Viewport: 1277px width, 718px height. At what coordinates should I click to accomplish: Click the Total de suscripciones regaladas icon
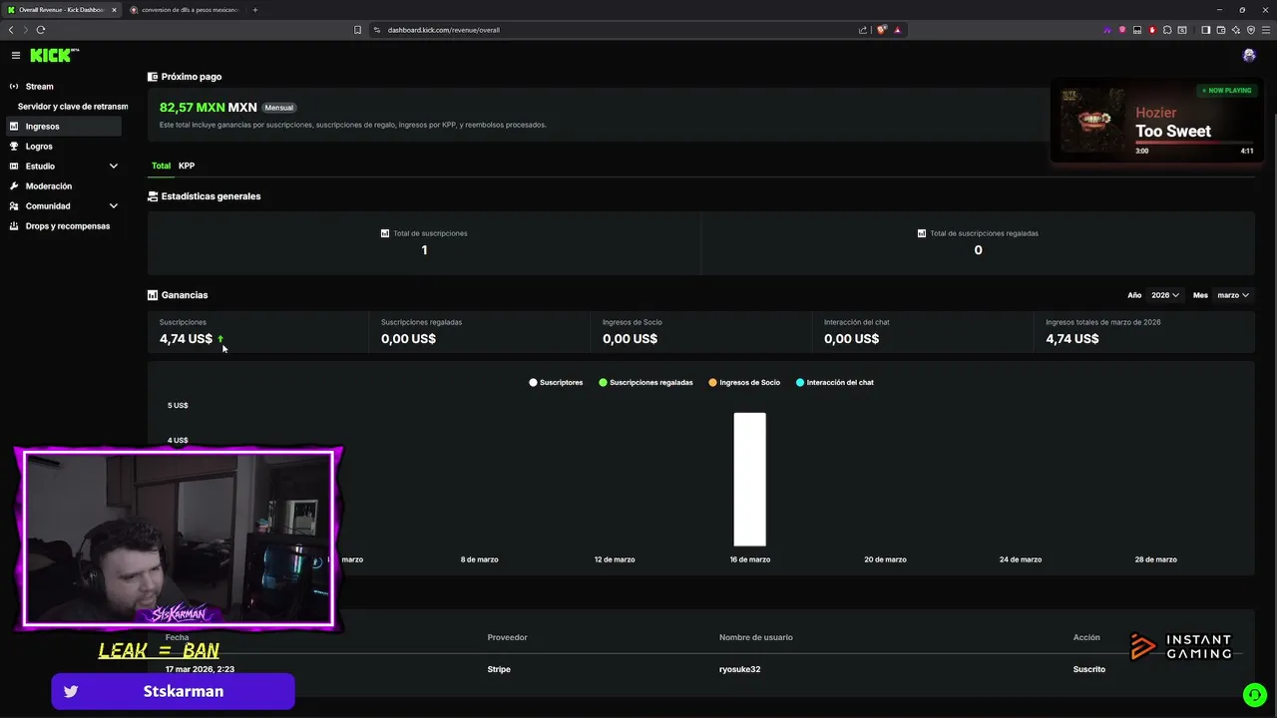coord(922,233)
